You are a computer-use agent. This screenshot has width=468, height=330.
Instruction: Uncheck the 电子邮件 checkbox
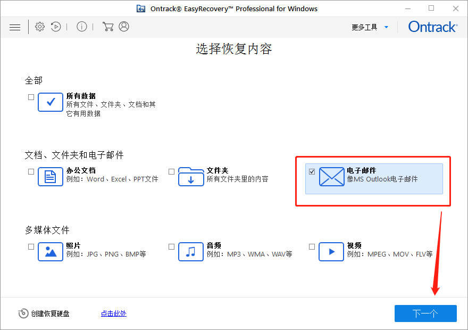(311, 171)
